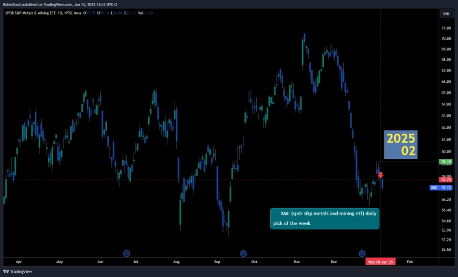Click the 64.00 price axis label
458x277 pixels.
pos(446,104)
